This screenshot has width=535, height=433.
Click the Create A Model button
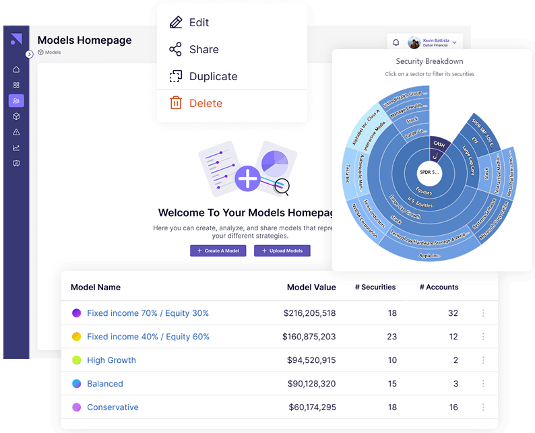pos(218,251)
